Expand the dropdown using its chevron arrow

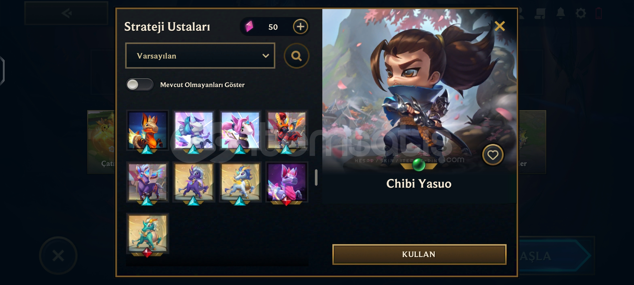click(265, 56)
